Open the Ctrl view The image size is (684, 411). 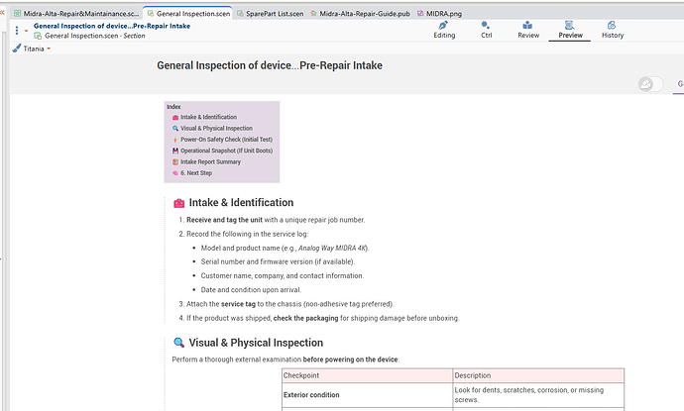pos(487,29)
